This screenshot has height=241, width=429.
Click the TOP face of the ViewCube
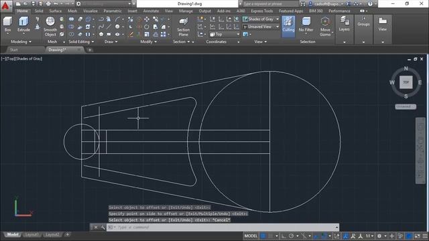pos(406,82)
